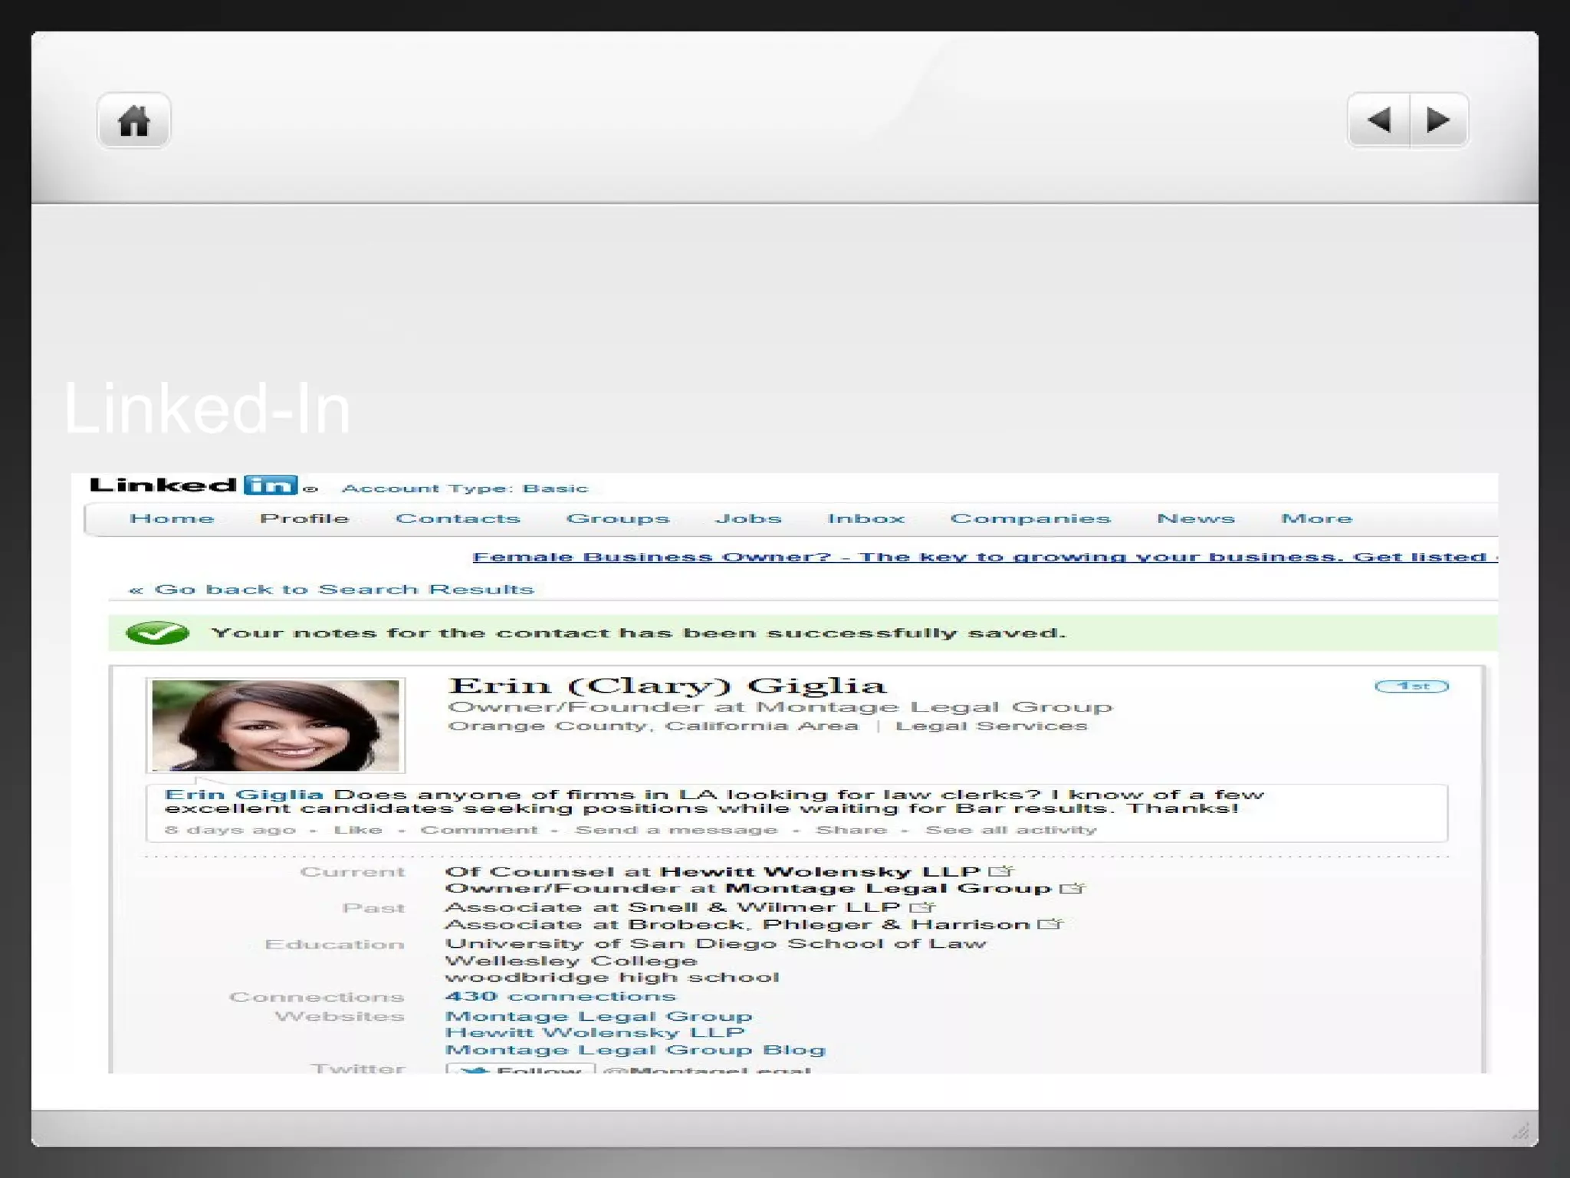The image size is (1570, 1178).
Task: Click Of Counsel at Hewitt Wolensky LLP
Action: [x=712, y=872]
